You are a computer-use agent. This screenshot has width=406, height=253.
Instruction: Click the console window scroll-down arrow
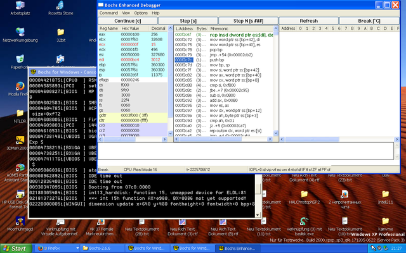(x=258, y=215)
